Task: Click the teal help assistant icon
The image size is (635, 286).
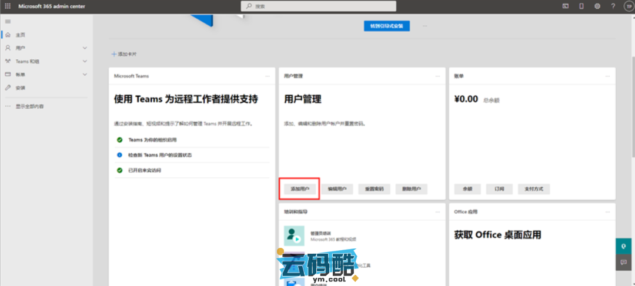Action: point(623,246)
